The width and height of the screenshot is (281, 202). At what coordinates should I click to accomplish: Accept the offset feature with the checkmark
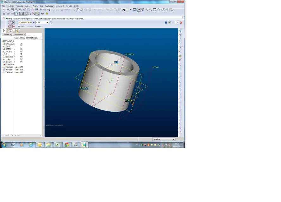pos(177,22)
